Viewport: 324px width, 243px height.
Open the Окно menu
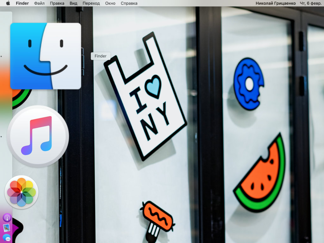pos(110,3)
